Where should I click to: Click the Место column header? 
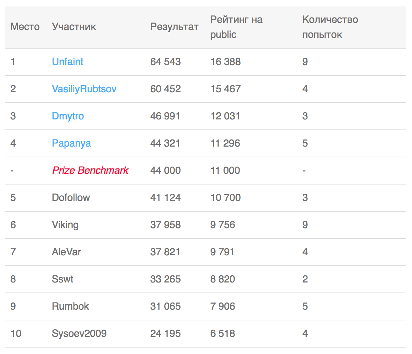tap(25, 27)
